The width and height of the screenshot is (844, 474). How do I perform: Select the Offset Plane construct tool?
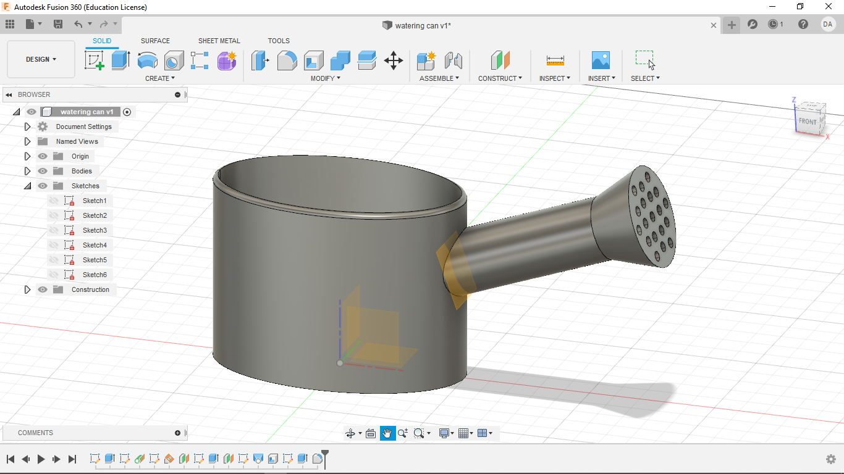point(500,60)
